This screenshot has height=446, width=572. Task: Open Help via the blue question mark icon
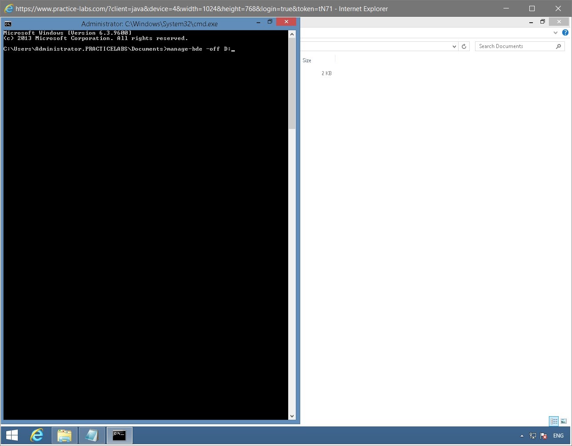click(x=565, y=32)
